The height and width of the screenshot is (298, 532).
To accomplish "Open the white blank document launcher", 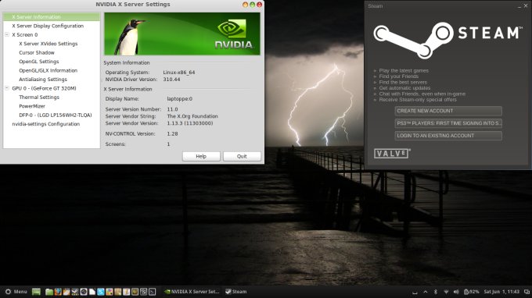I will click(92, 292).
